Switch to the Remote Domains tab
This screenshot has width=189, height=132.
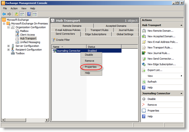click(x=72, y=26)
